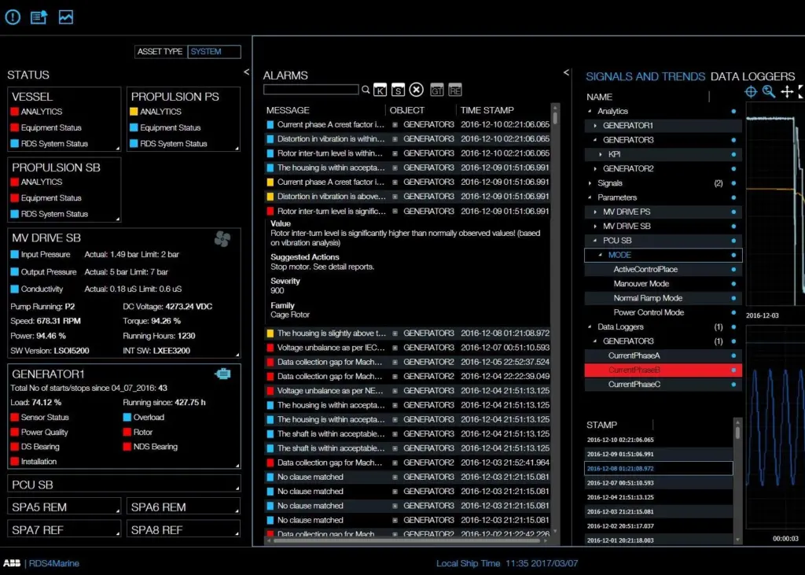
Task: Expand the Signals tree node
Action: [x=590, y=183]
